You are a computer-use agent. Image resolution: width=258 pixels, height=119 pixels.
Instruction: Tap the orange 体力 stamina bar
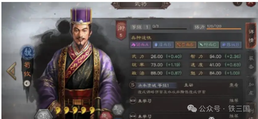(x=224, y=29)
